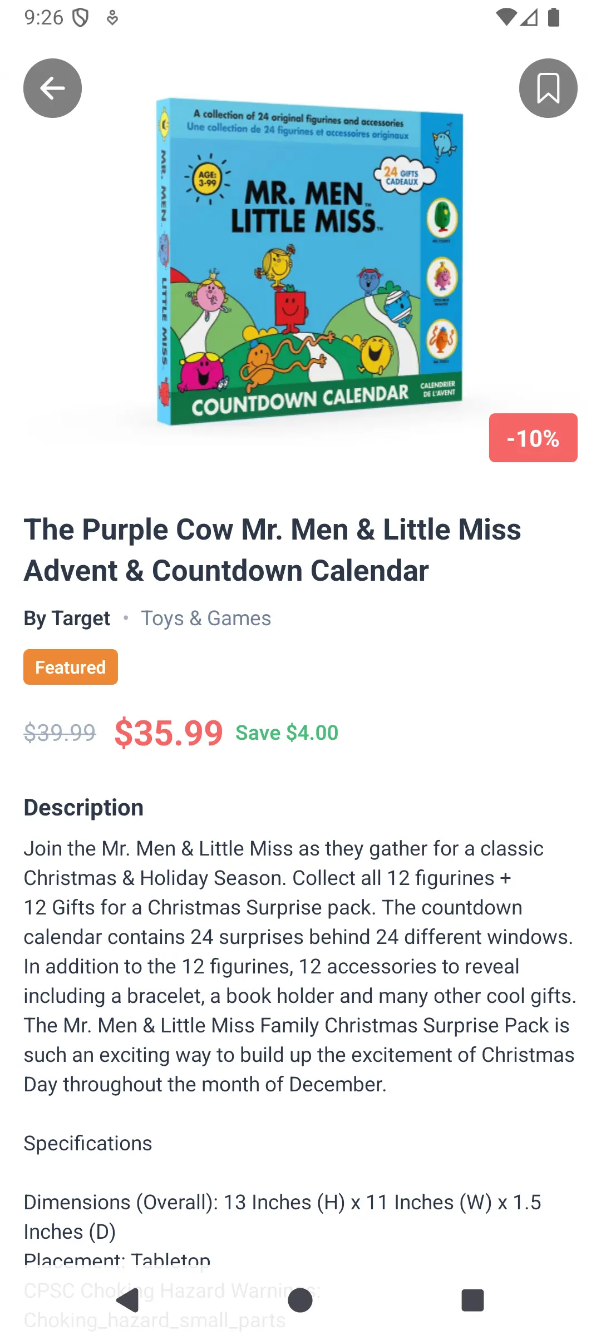The width and height of the screenshot is (601, 1335).
Task: Tap the Featured tag
Action: 71,667
